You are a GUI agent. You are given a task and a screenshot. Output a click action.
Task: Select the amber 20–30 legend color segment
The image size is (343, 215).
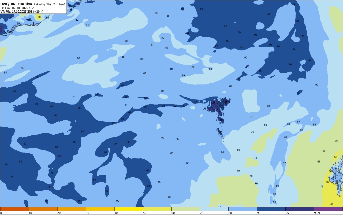(x=72, y=209)
